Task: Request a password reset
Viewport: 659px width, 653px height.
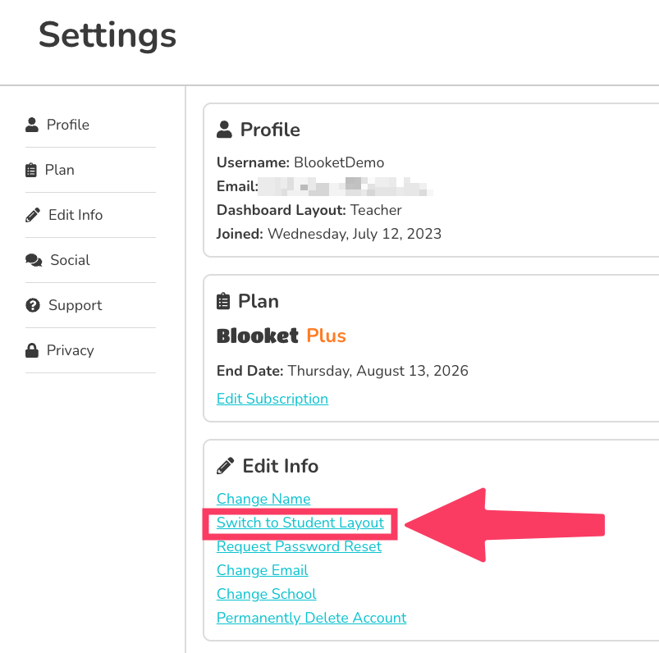Action: pyautogui.click(x=299, y=546)
